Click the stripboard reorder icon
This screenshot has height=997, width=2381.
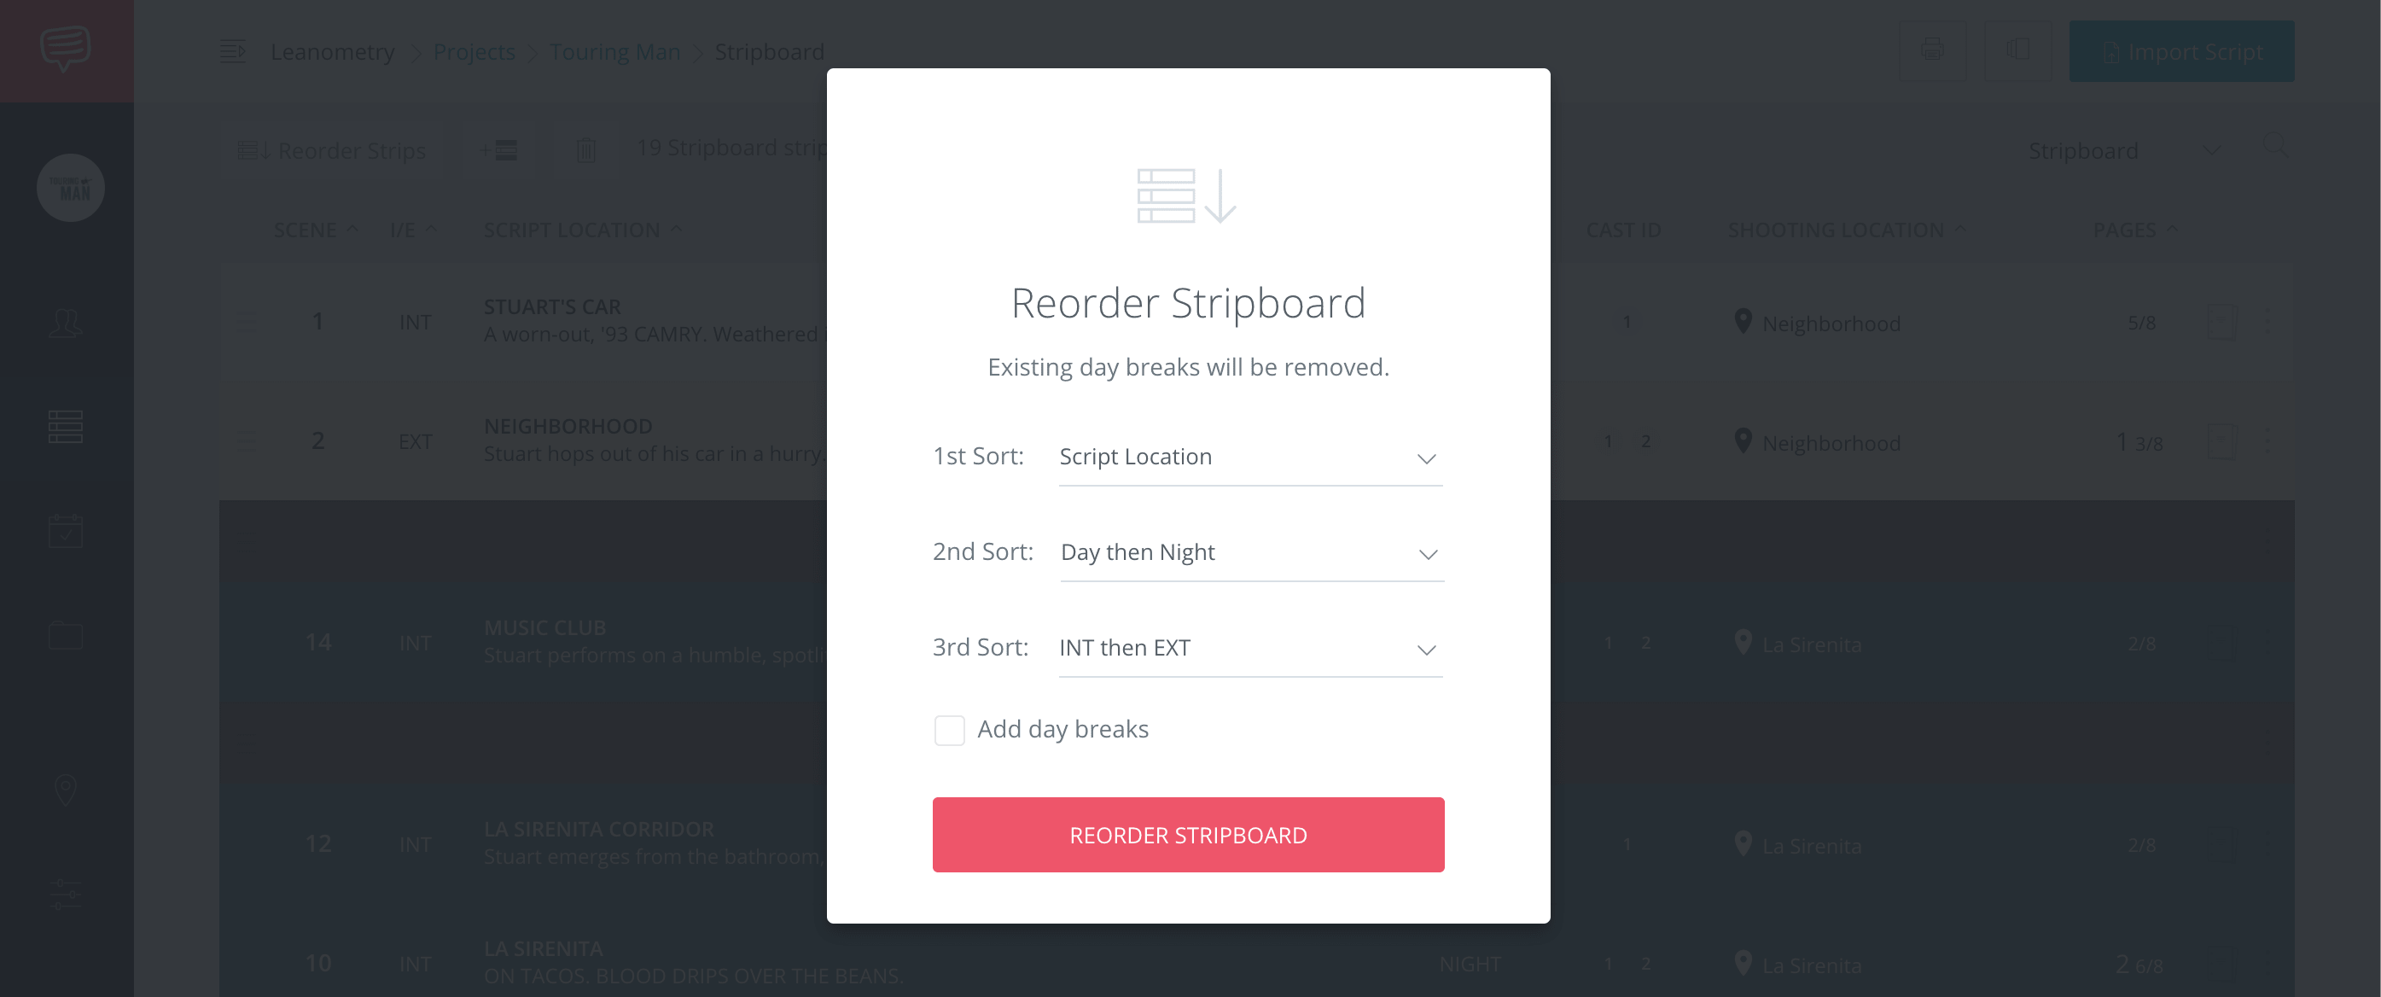tap(1189, 196)
